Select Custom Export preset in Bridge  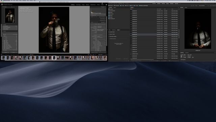pyautogui.click(x=112, y=32)
